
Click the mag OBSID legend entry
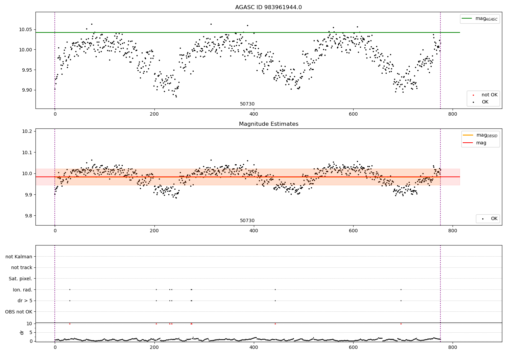click(x=480, y=135)
